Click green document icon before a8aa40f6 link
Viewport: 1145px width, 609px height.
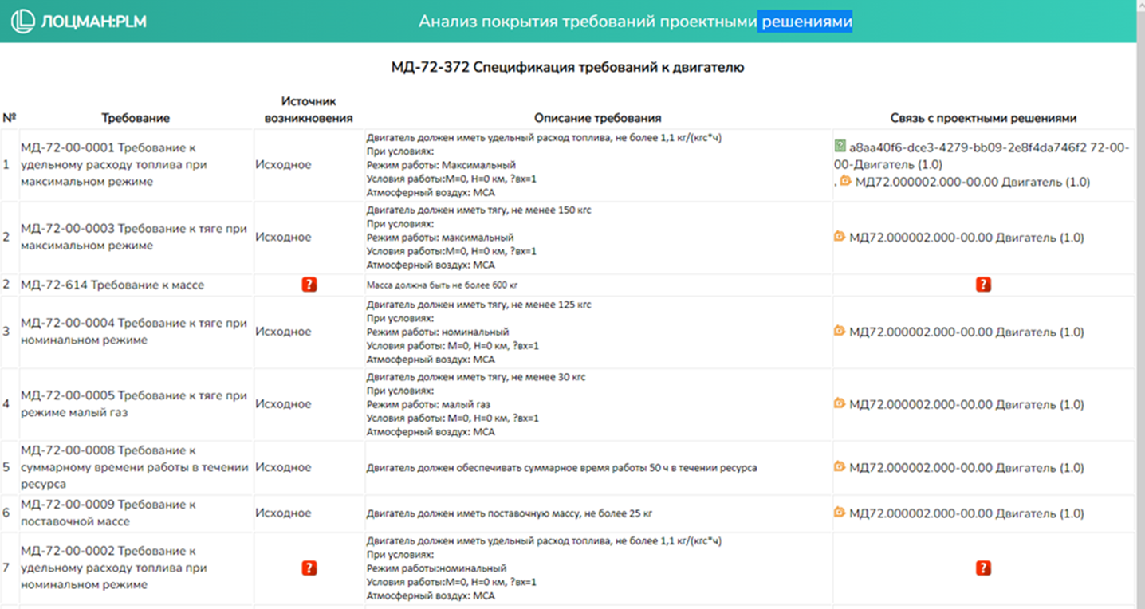pos(840,147)
